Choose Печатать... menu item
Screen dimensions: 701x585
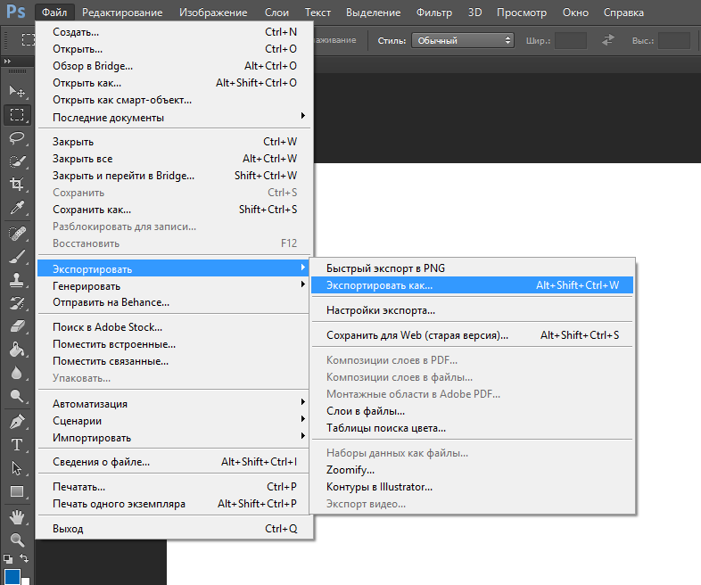(x=172, y=487)
